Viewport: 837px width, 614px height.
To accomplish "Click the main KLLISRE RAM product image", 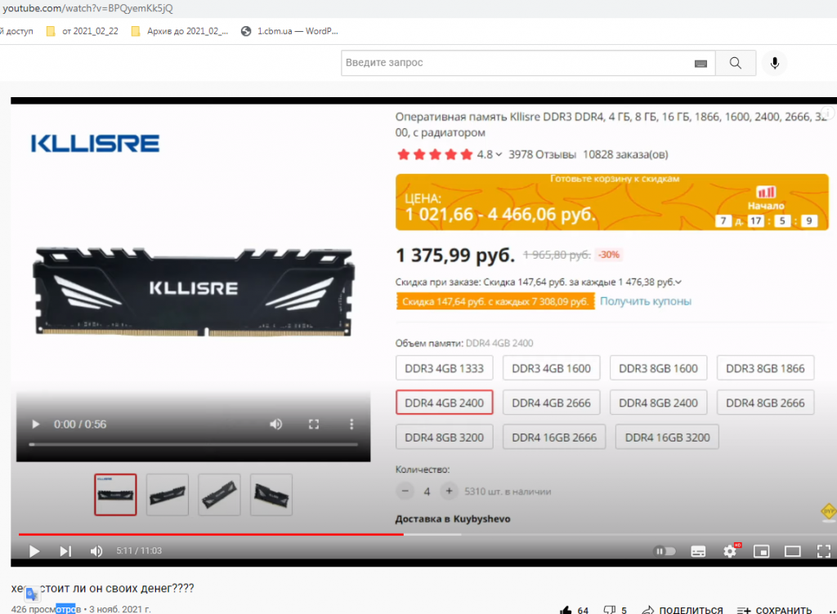I will tap(193, 291).
